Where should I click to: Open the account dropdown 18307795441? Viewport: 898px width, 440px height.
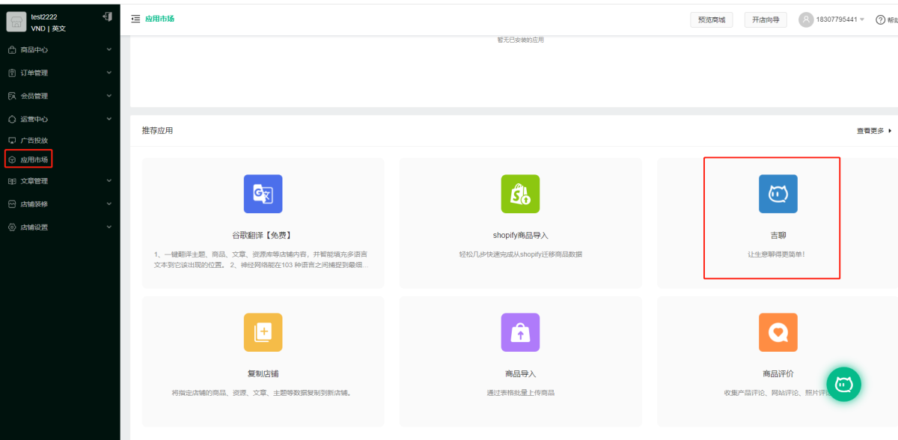pos(832,19)
